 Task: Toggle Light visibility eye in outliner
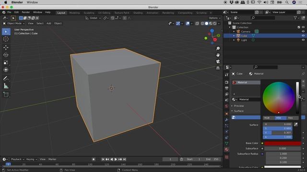(303, 40)
